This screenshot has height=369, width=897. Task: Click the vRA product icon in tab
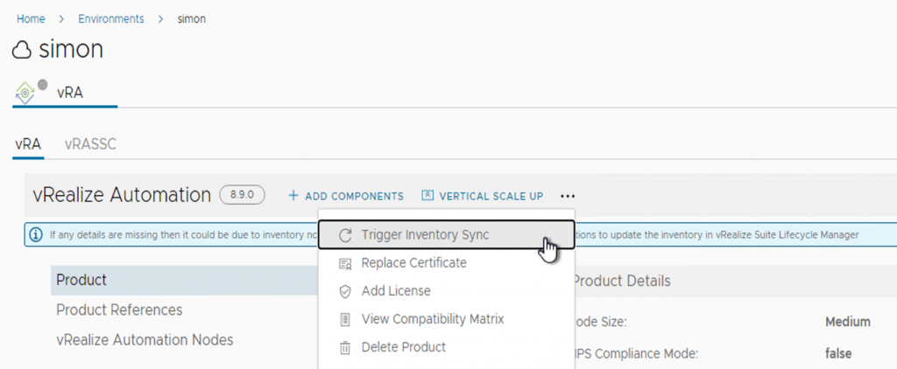click(25, 93)
